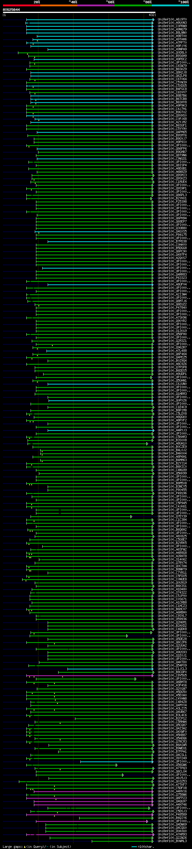The height and width of the screenshot is (849, 192).
Task: Select hit label UniRef100_B2YI14
Action: click(172, 464)
